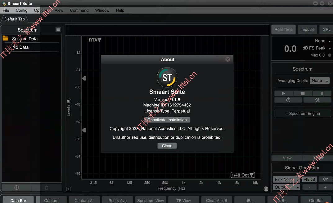Open the Output device dropdown

[286, 187]
